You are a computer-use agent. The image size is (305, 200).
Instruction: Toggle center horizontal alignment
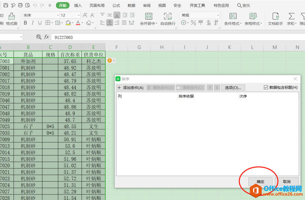[109, 23]
